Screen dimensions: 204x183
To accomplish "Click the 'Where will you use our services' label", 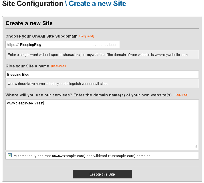I will (x=88, y=95).
